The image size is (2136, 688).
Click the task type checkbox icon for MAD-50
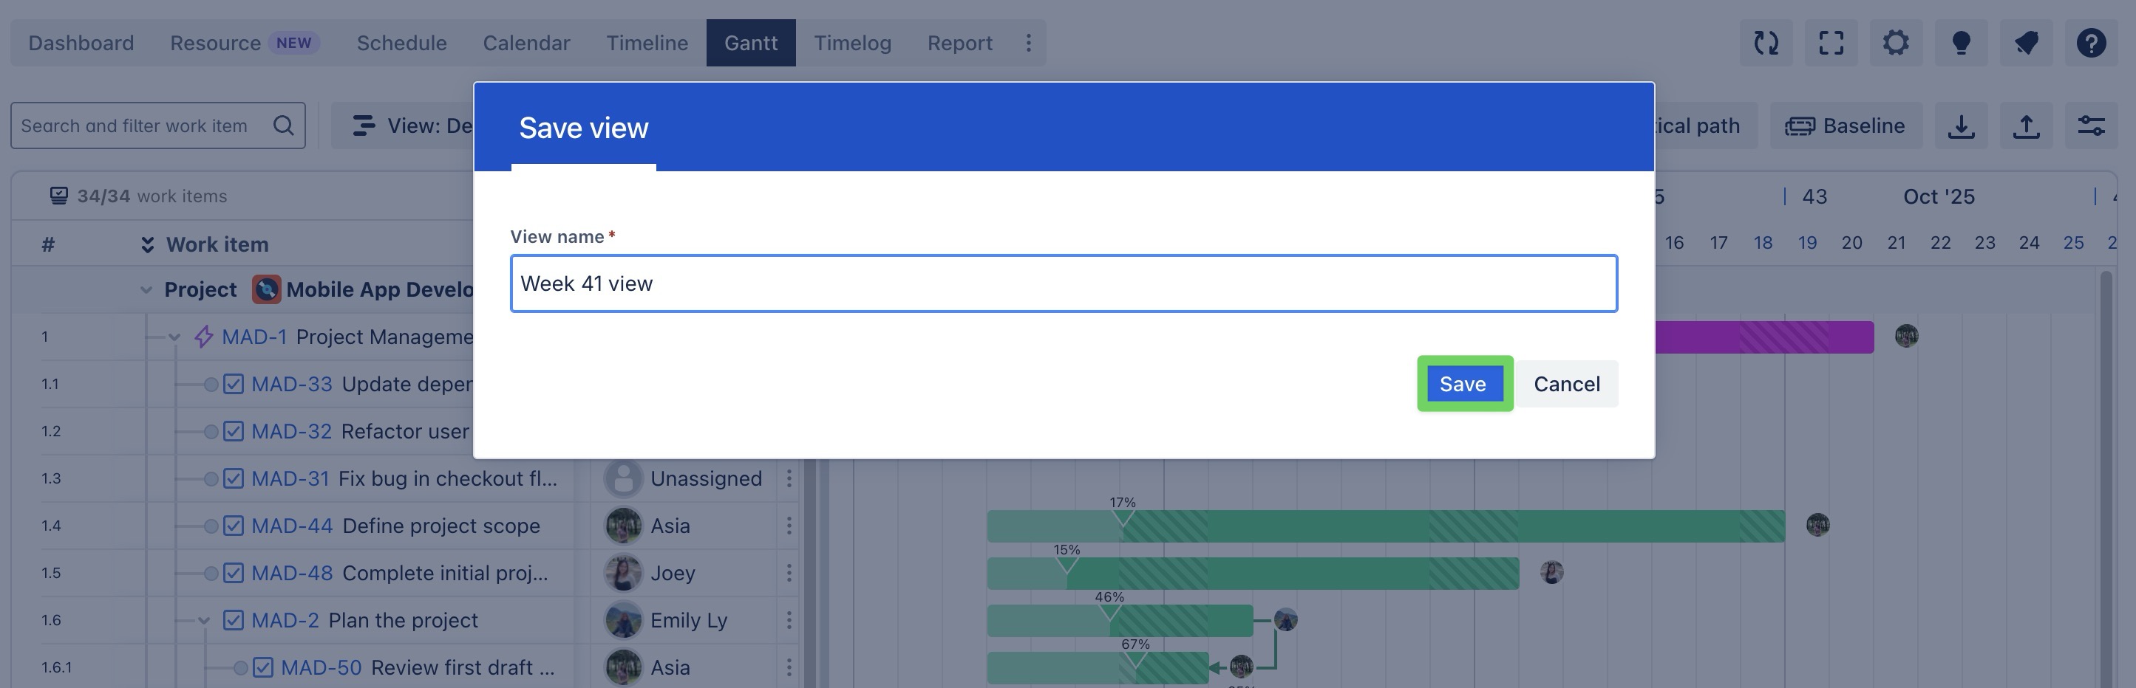pyautogui.click(x=263, y=668)
